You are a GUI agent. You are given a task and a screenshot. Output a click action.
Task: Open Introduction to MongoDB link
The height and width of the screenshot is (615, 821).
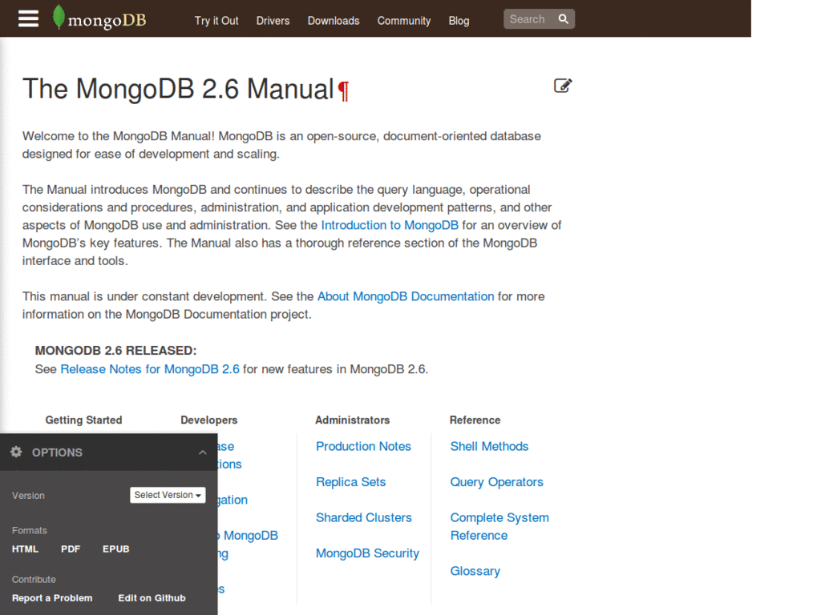pyautogui.click(x=390, y=225)
